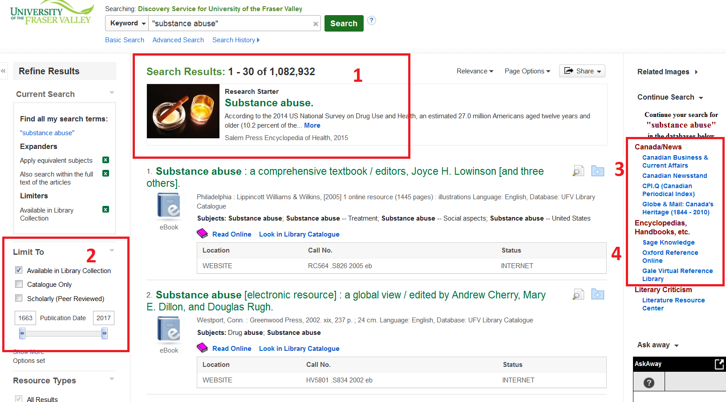Open Canadian Business & Current Affairs link

click(675, 161)
